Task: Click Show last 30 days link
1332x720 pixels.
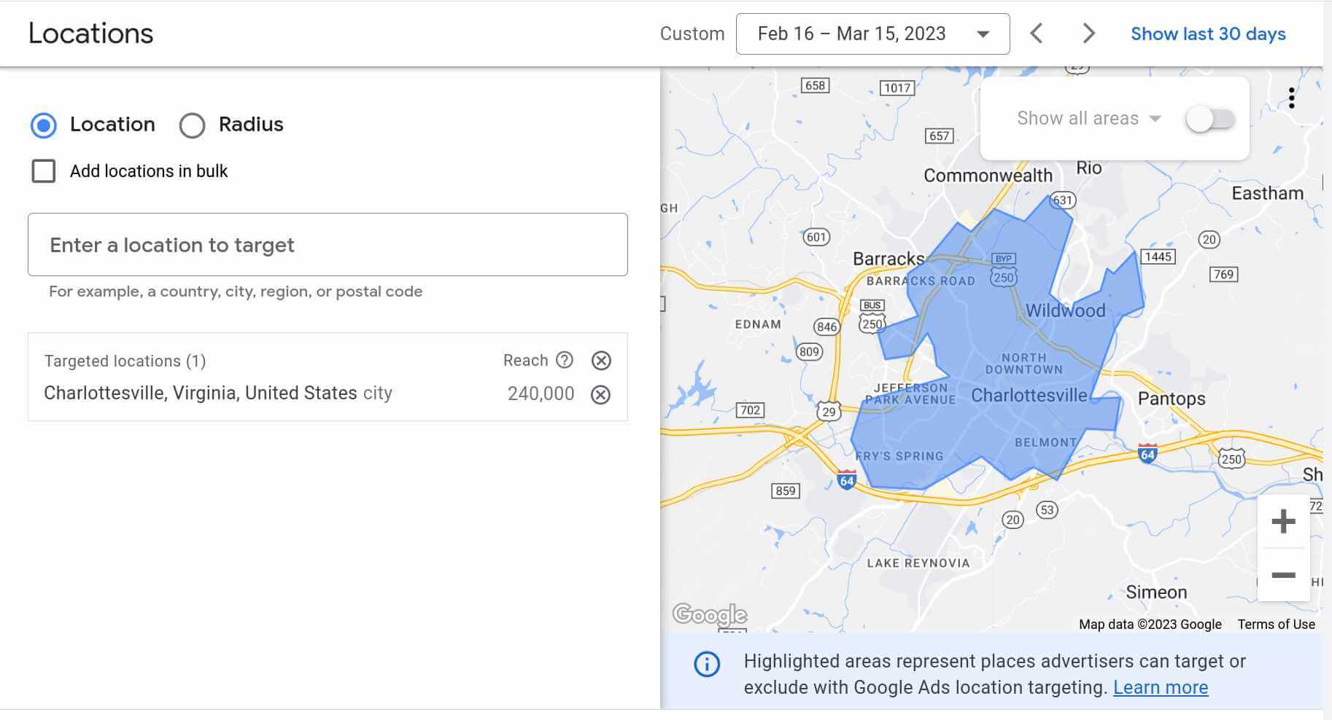Action: click(x=1208, y=34)
